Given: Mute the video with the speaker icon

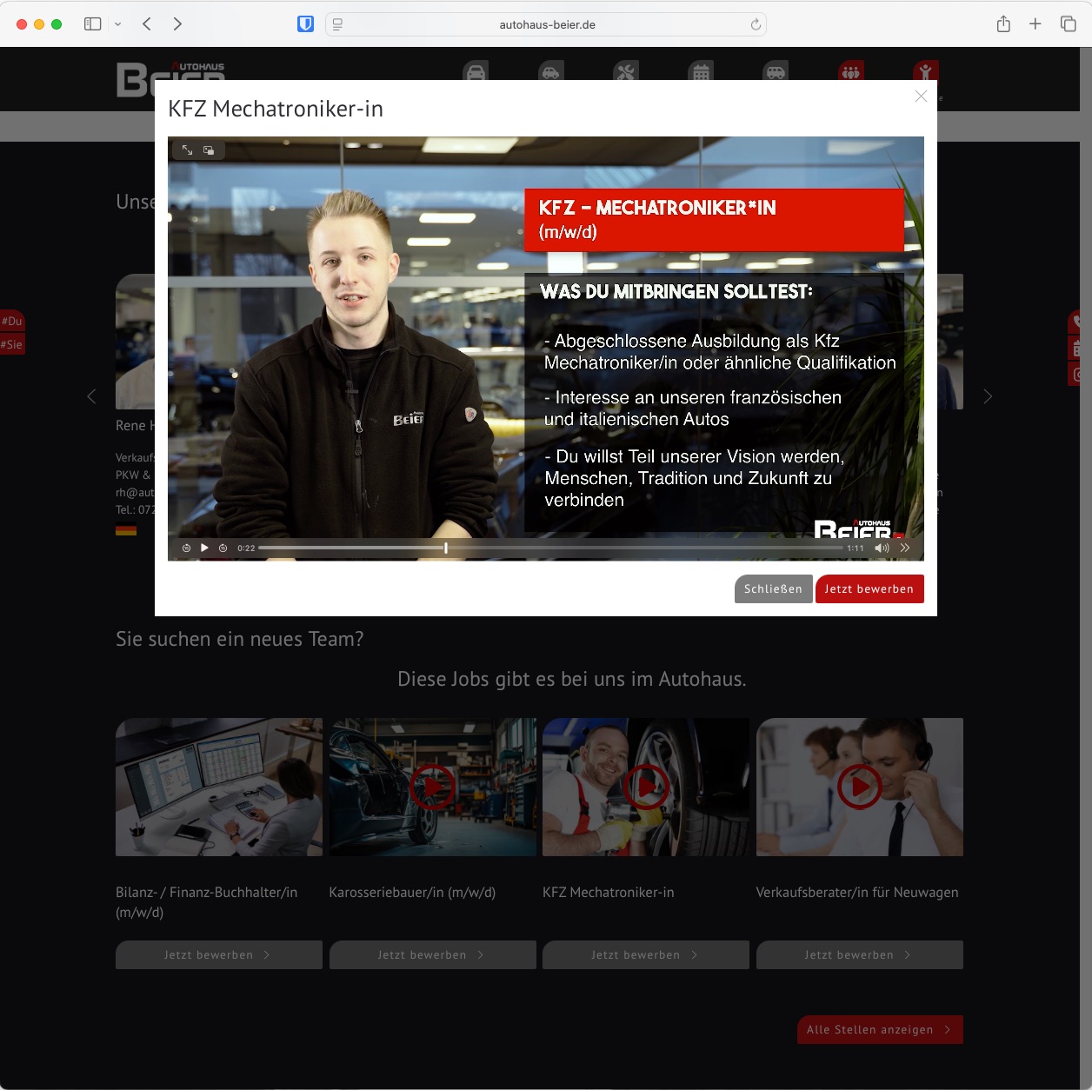Looking at the screenshot, I should pos(882,548).
